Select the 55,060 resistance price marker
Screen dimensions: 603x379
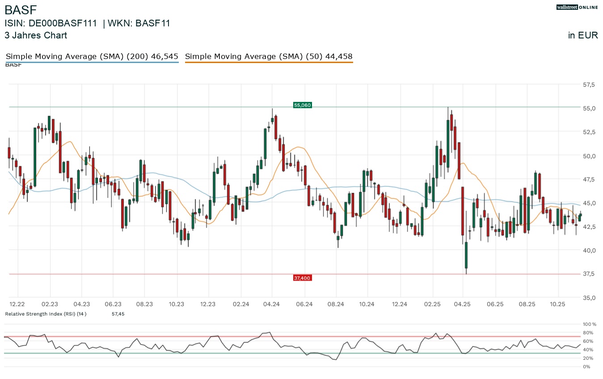click(x=302, y=105)
